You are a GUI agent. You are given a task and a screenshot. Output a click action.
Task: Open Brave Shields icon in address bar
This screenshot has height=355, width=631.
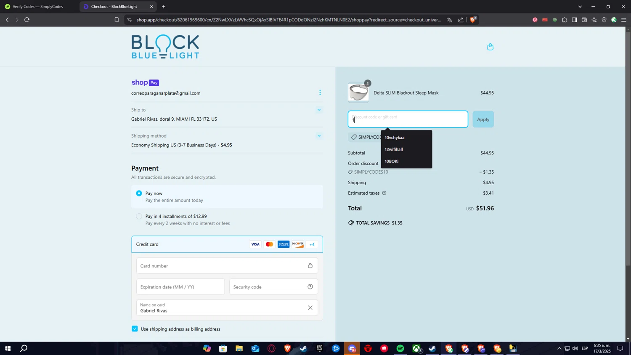(473, 19)
